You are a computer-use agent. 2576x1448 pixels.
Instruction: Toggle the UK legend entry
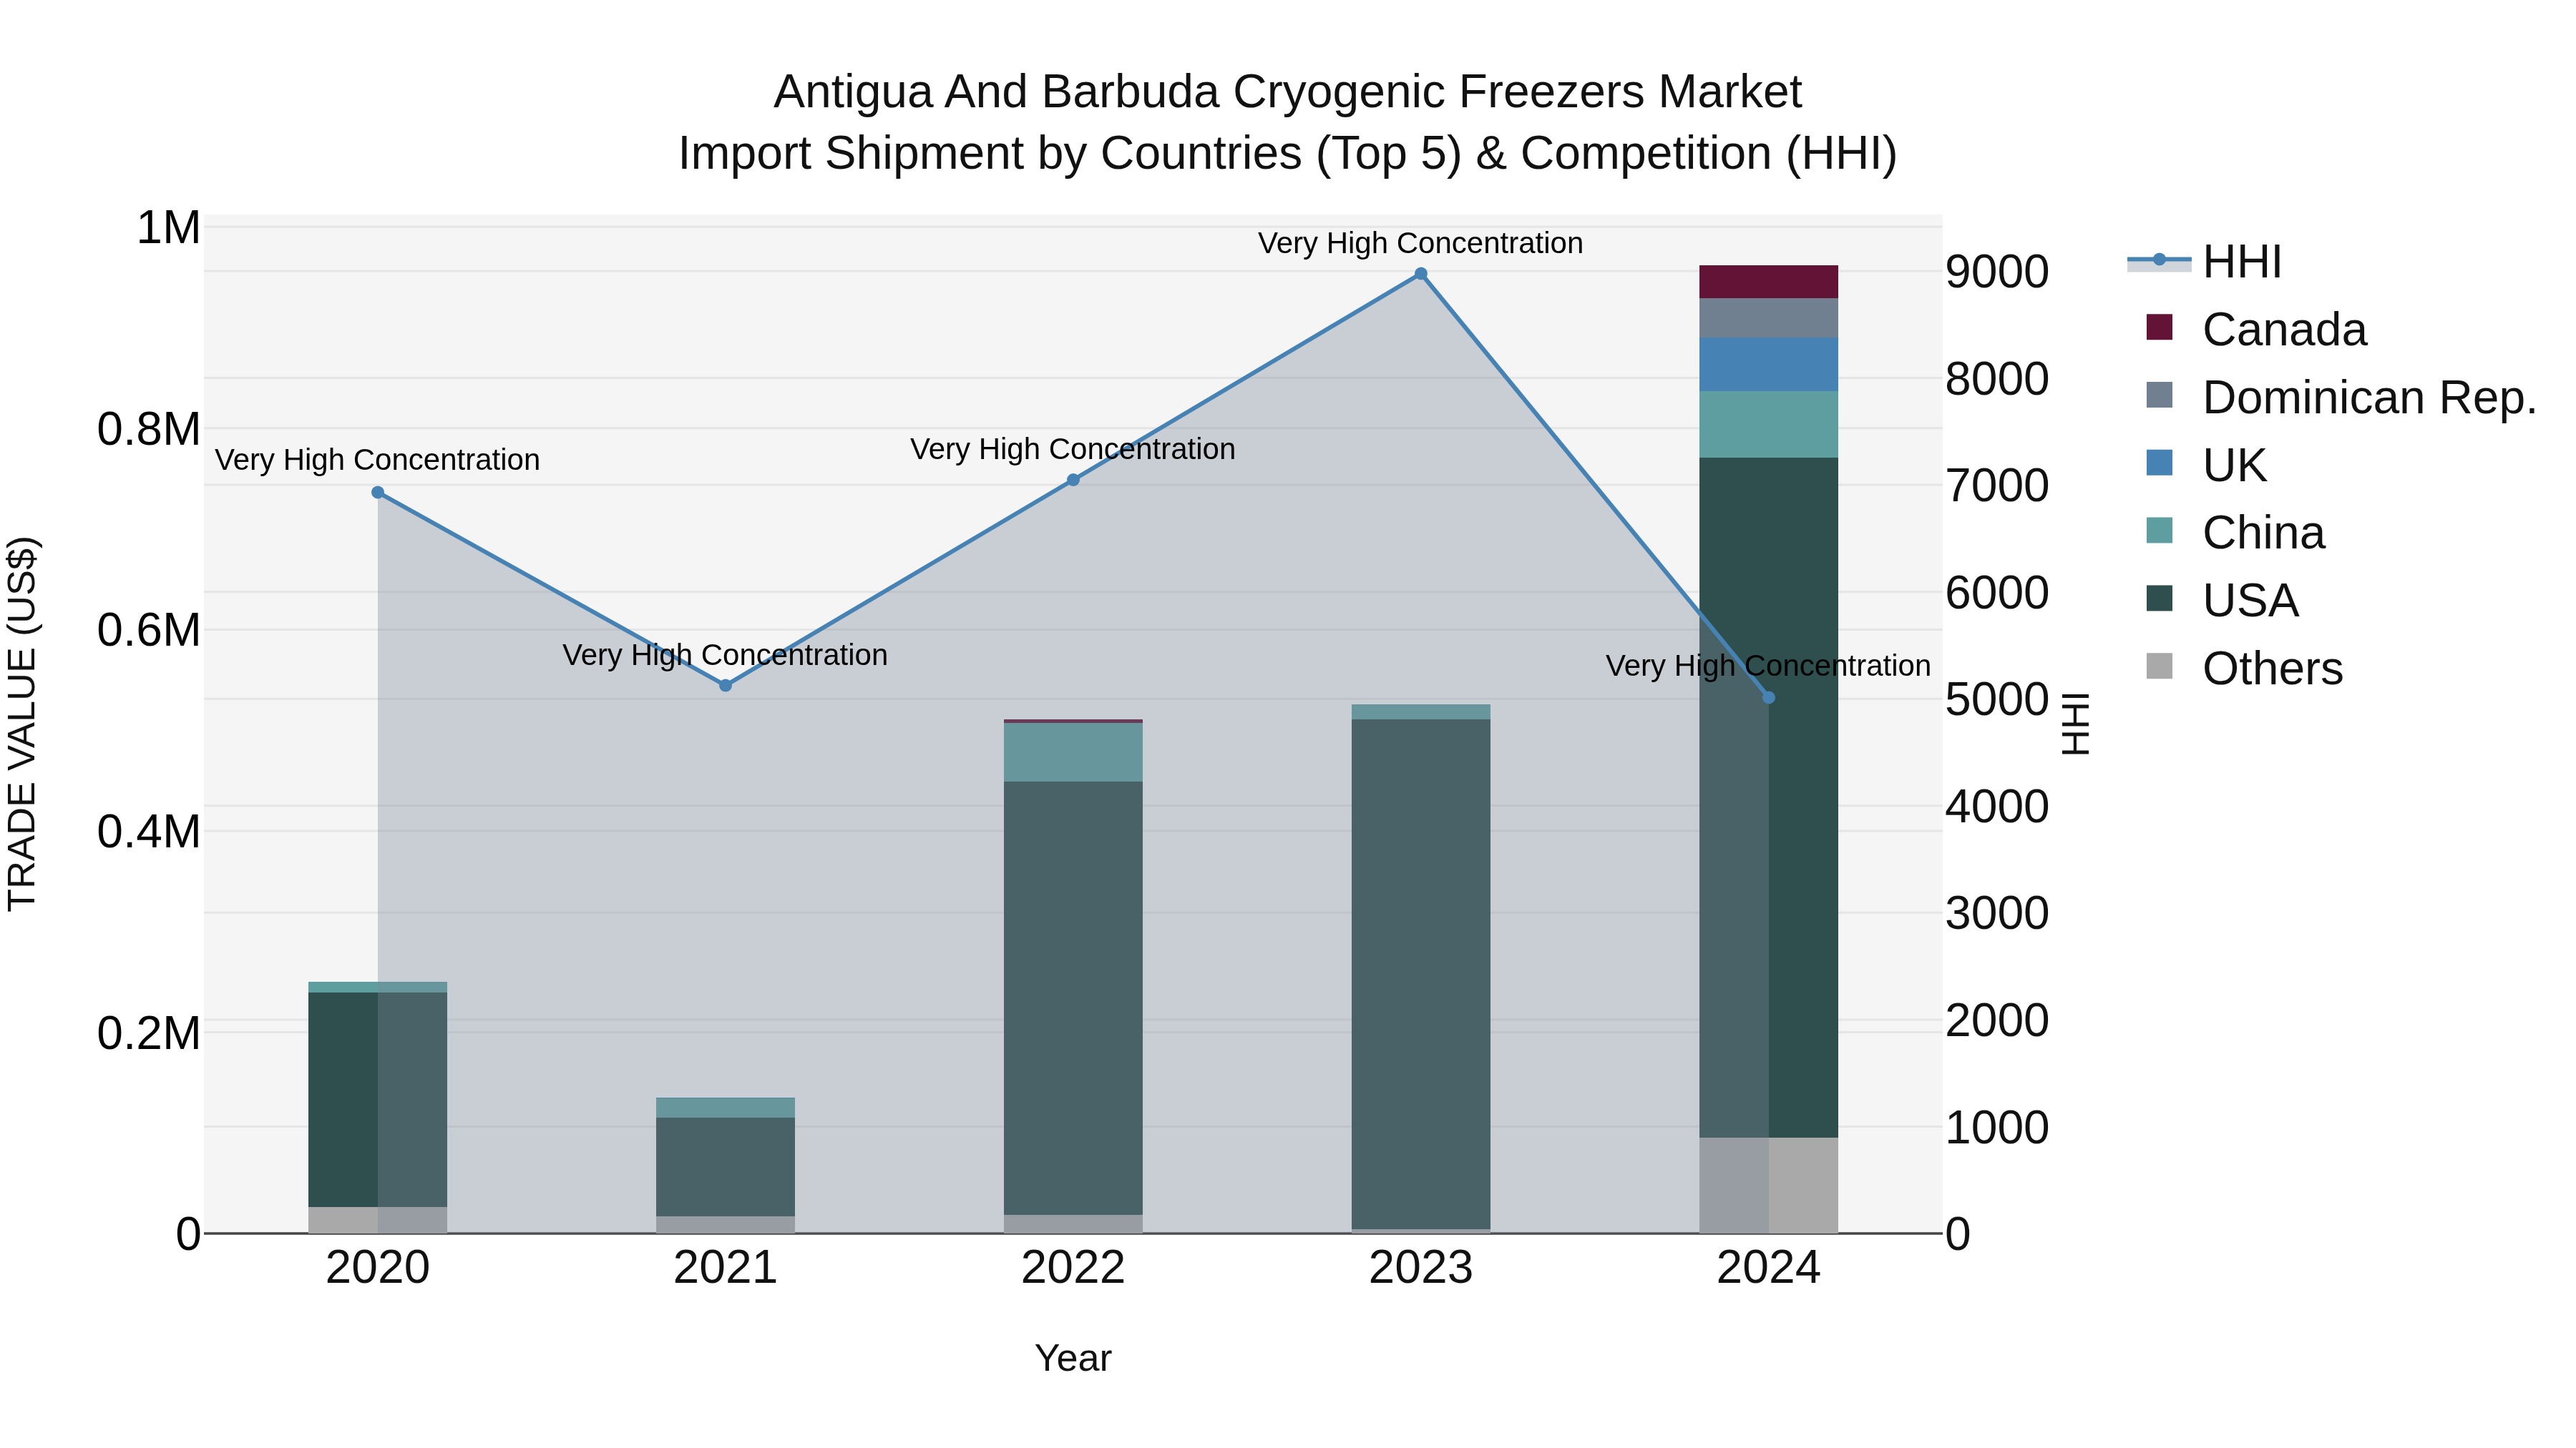tap(2206, 466)
